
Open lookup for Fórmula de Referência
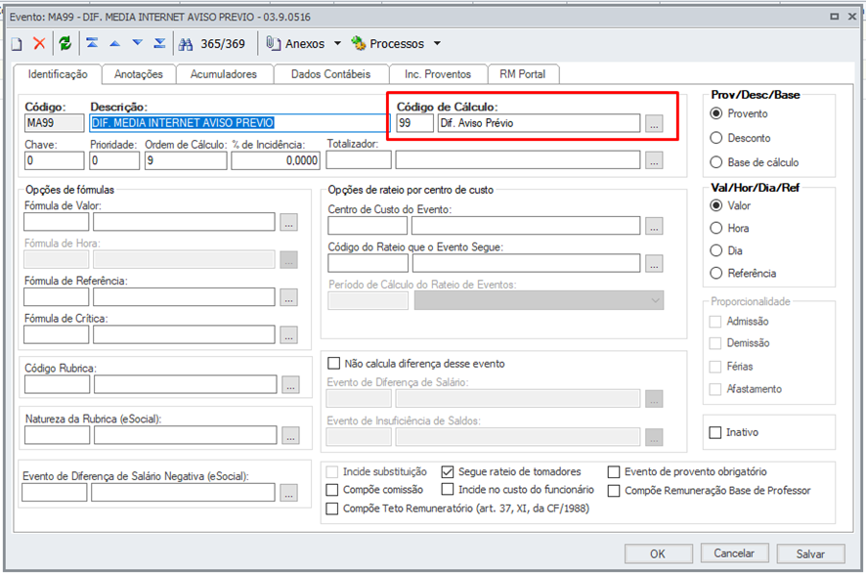(288, 297)
